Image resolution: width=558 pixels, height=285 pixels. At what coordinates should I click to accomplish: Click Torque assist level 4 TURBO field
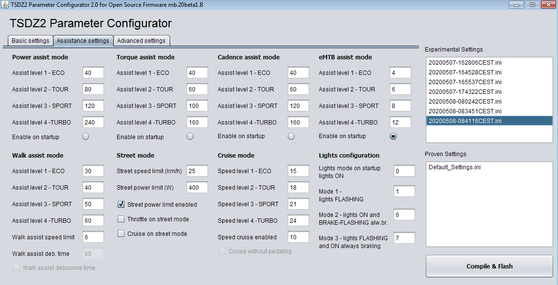pyautogui.click(x=197, y=122)
